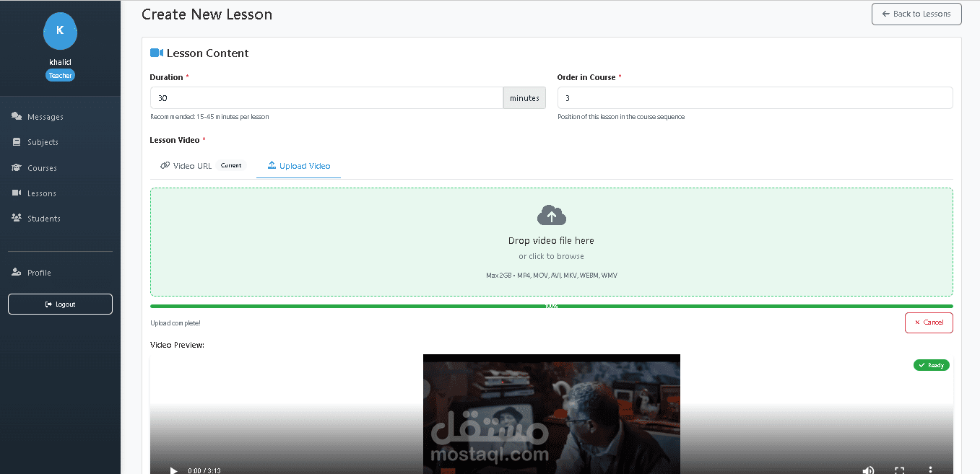
Task: Click the Position of this lesson hint
Action: [x=621, y=116]
